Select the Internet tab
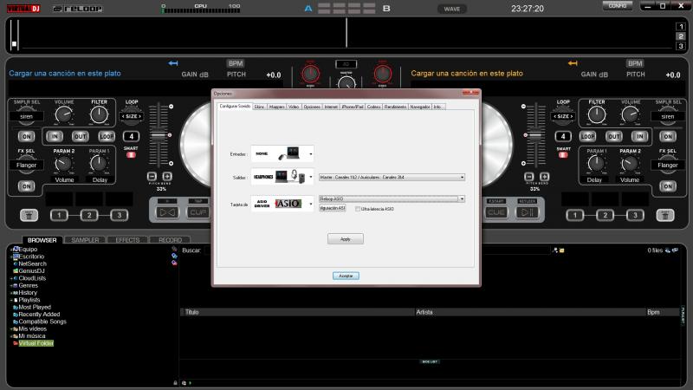The height and width of the screenshot is (390, 693). click(x=331, y=107)
